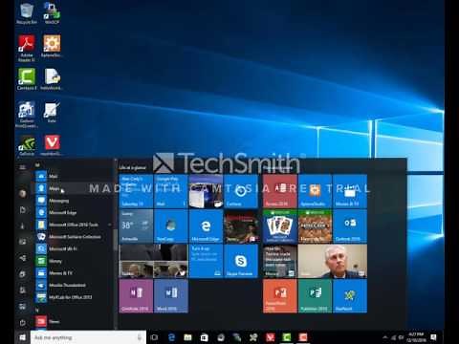Open the Microsoft Edge tile

click(206, 226)
